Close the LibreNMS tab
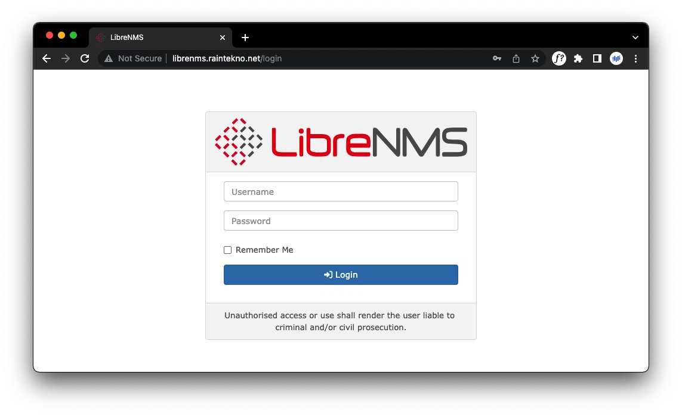682x416 pixels. [x=223, y=38]
